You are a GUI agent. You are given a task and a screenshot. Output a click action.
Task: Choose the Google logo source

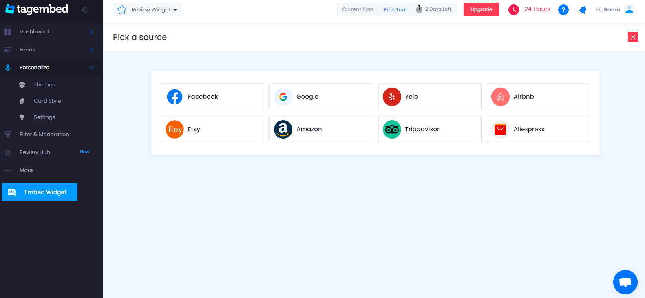point(283,97)
